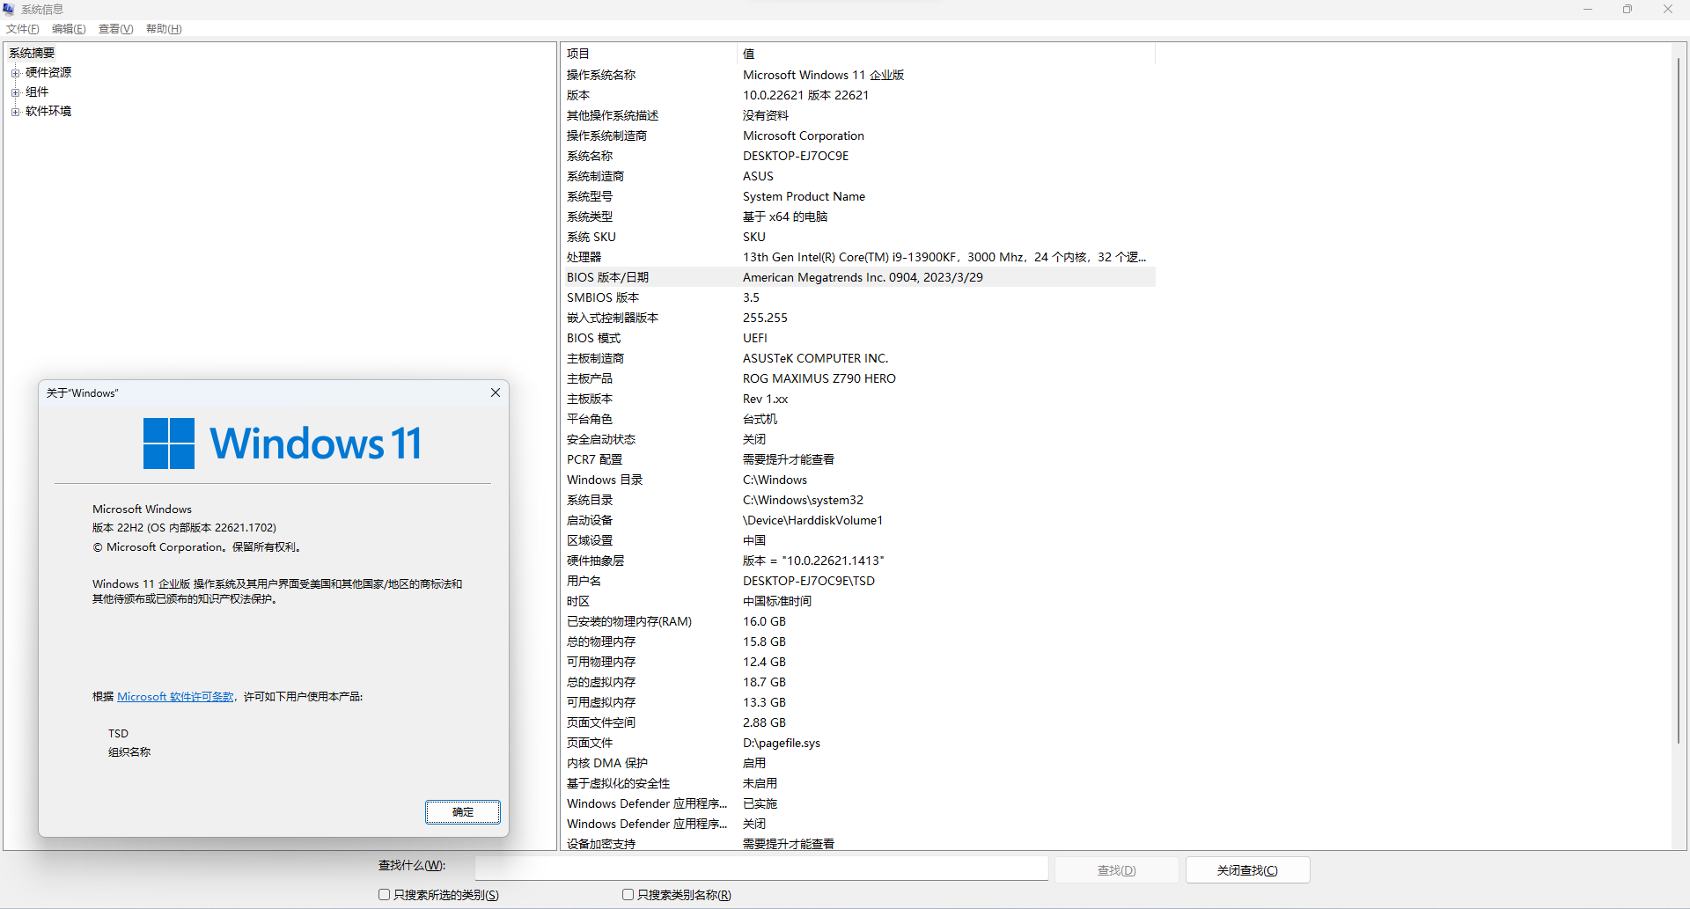Enable 只搜索所选的类别 checkbox

[x=384, y=895]
